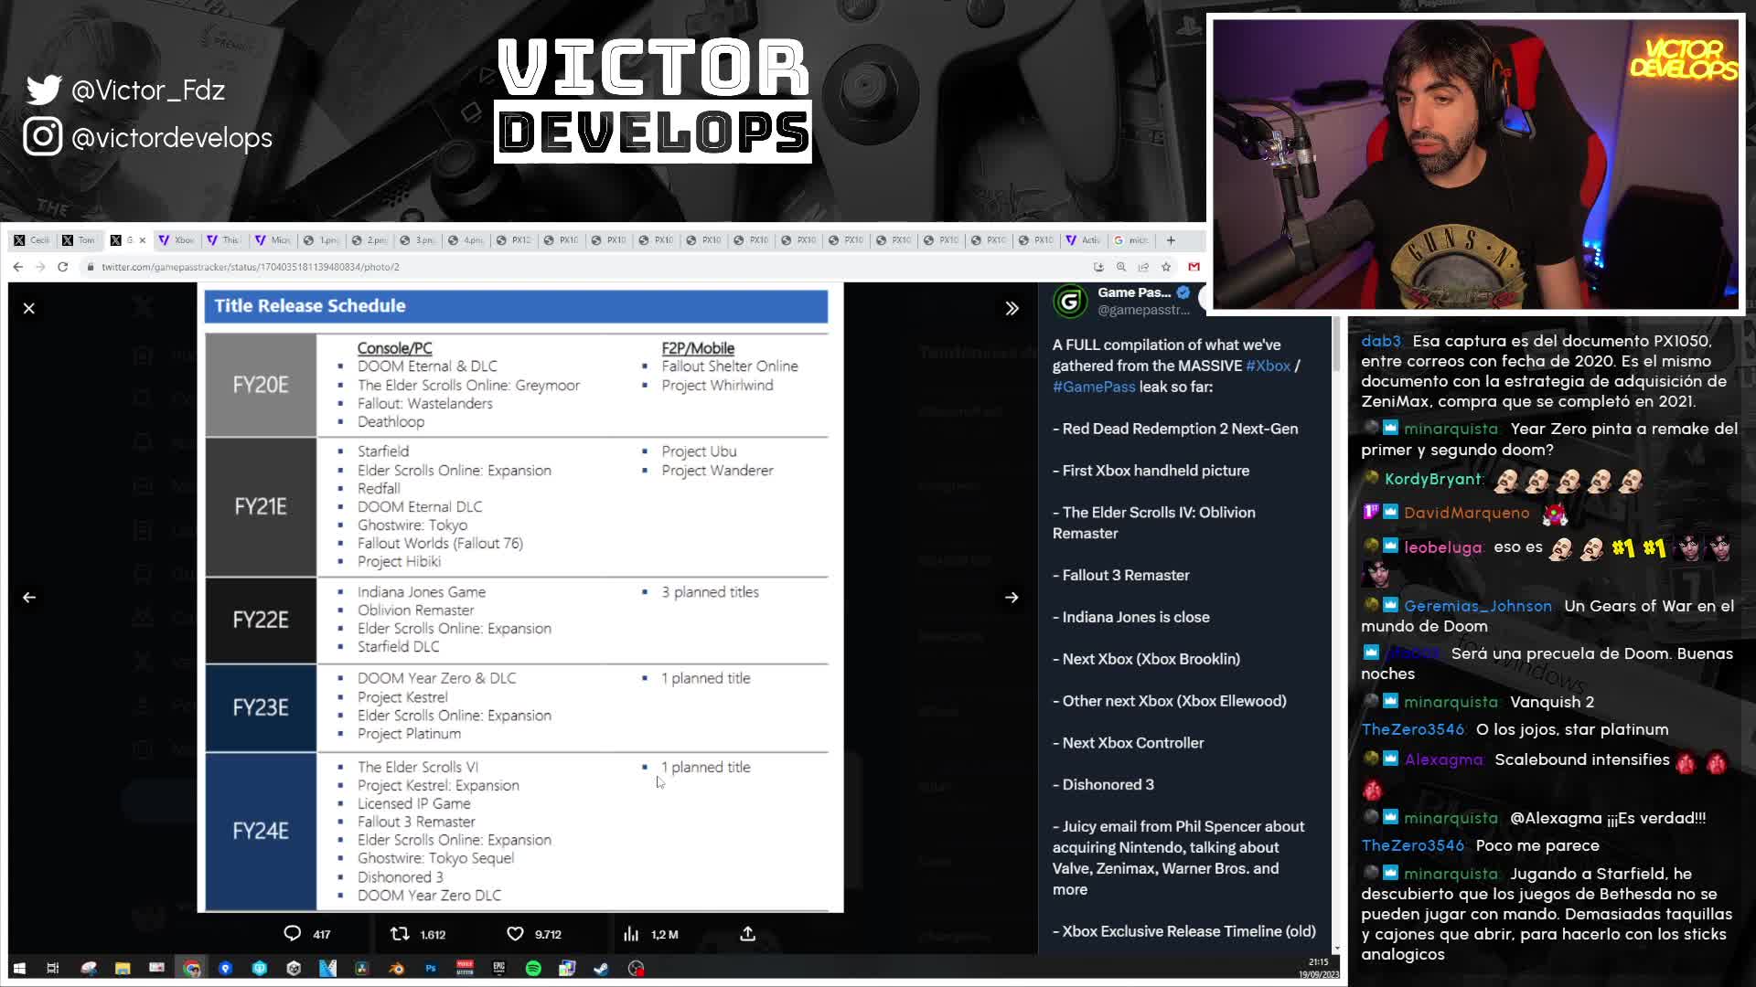1756x987 pixels.
Task: Click the #Xbox hashtag link
Action: click(x=1268, y=366)
